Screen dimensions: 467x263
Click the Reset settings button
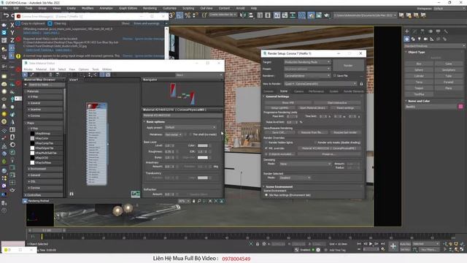point(345,108)
